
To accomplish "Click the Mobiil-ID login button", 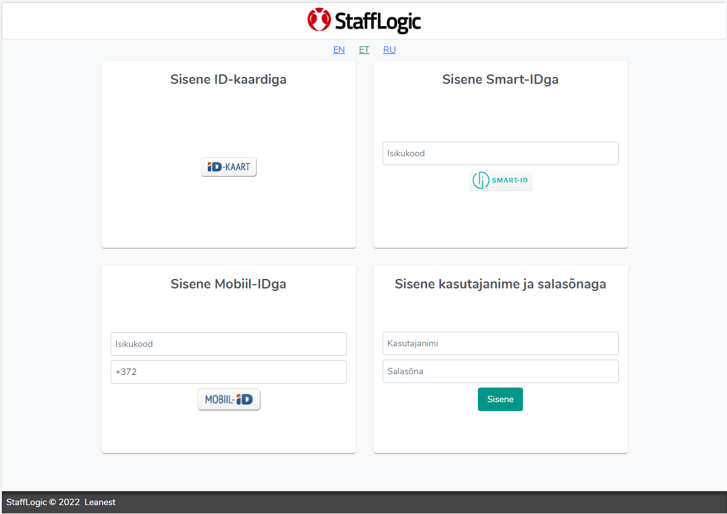I will (229, 400).
